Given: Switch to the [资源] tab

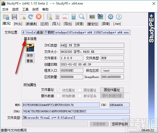Looking at the screenshot, I should point(80,24).
